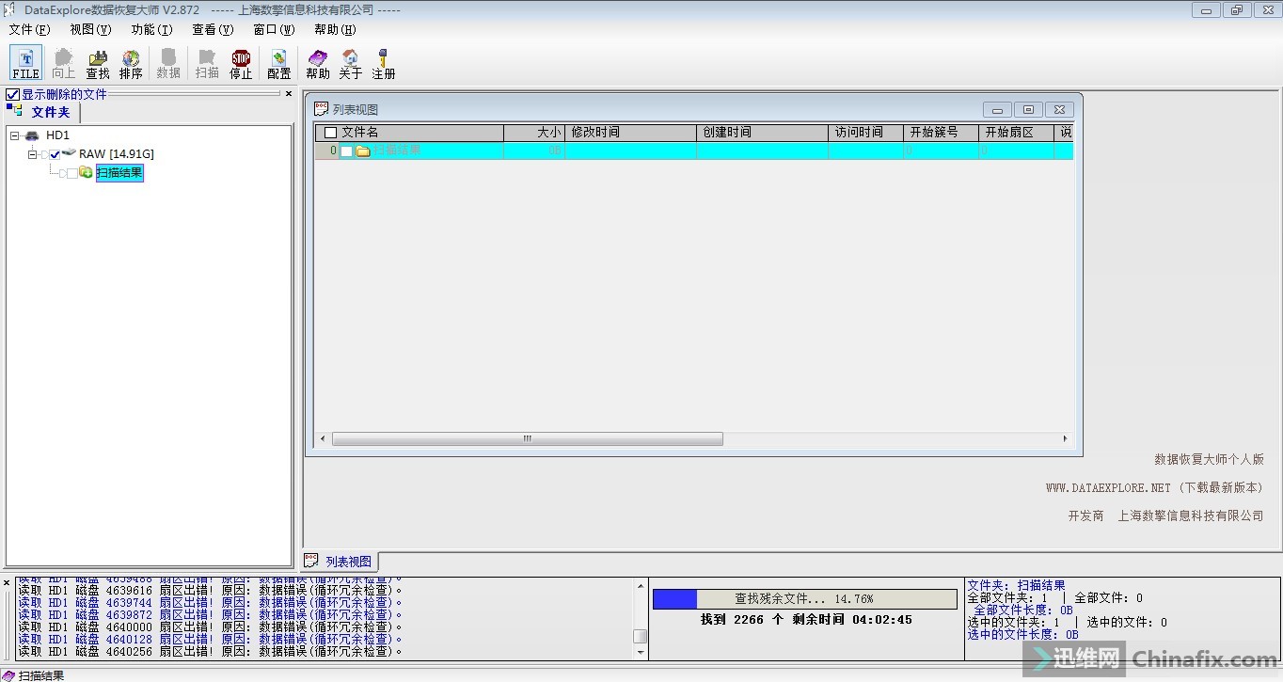Viewport: 1283px width, 682px height.
Task: Sort list by 修改时间 column header
Action: click(x=630, y=133)
